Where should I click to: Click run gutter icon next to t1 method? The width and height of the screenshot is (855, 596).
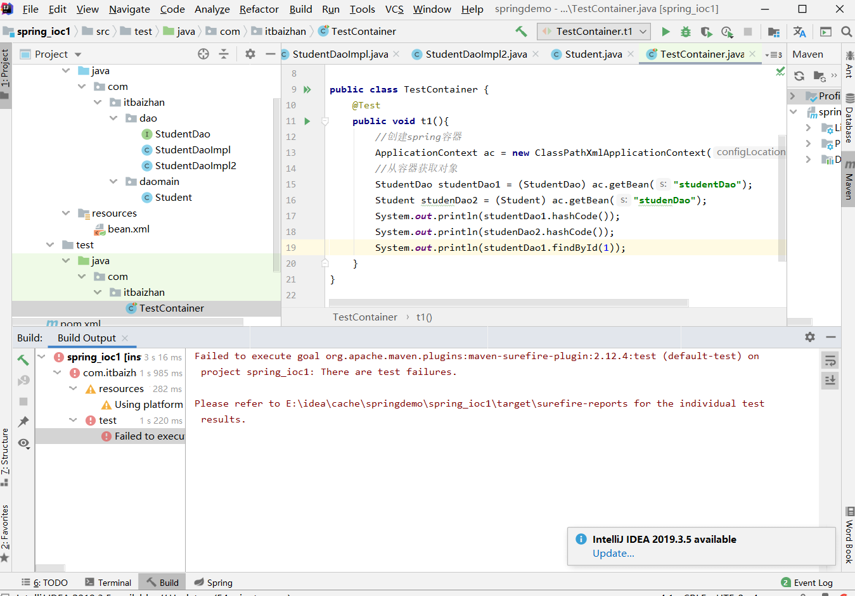click(307, 121)
